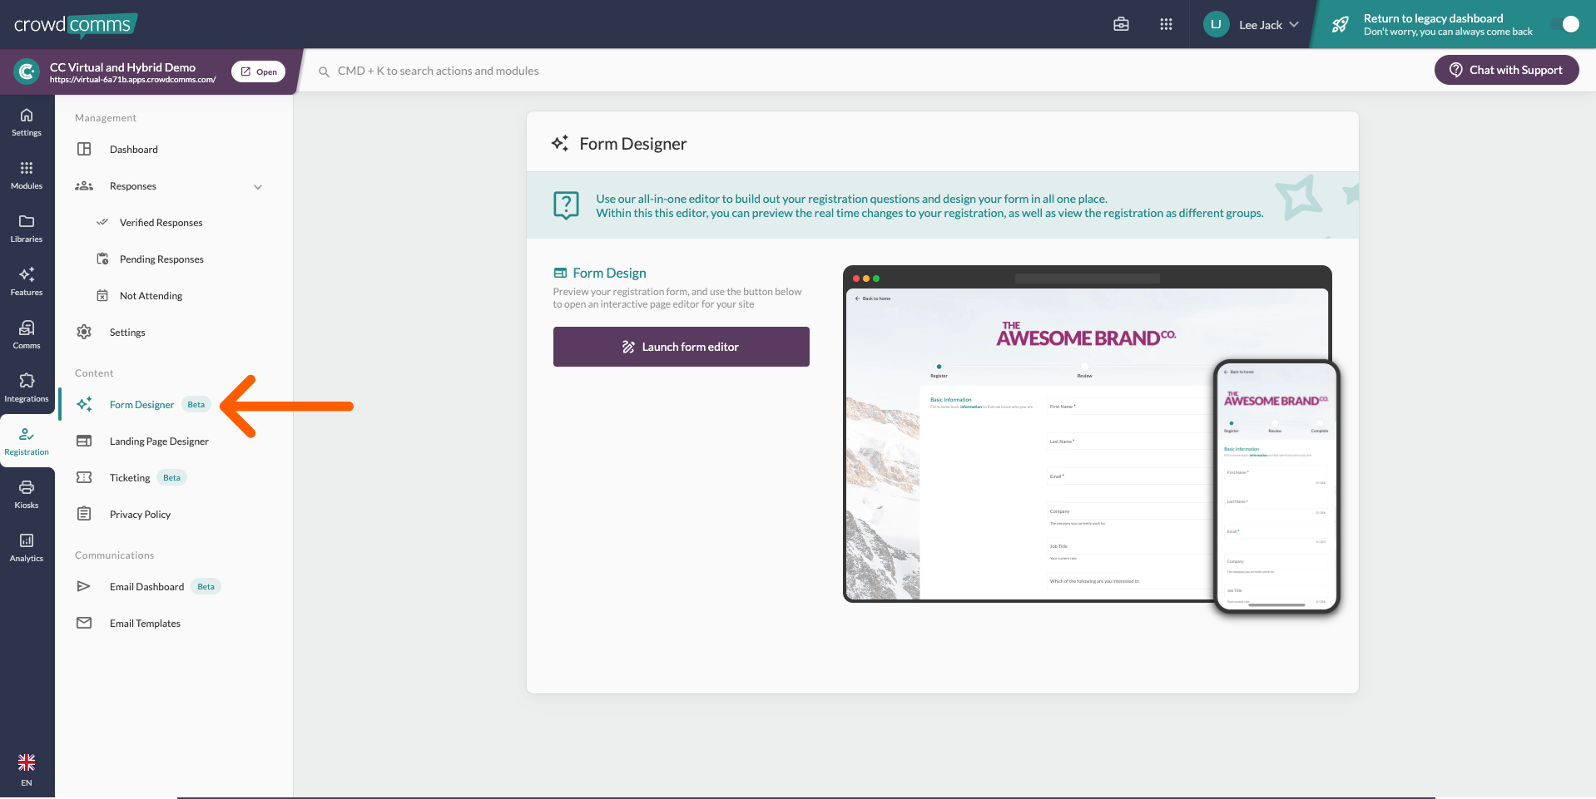1596x799 pixels.
Task: Open the Analytics chart icon
Action: [x=27, y=547]
